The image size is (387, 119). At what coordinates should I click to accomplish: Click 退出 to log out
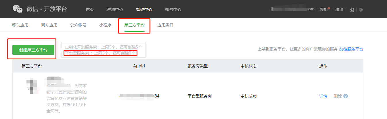339,9
